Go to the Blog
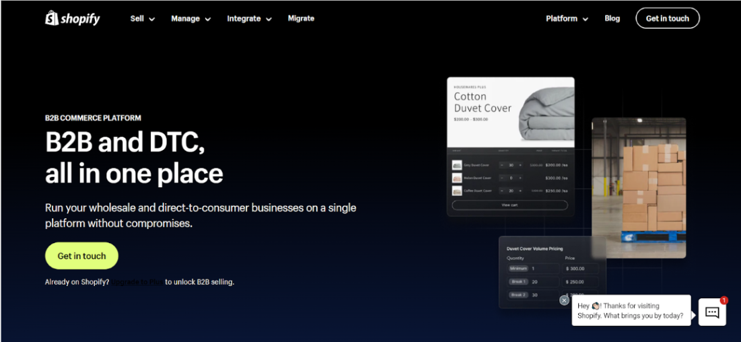 click(x=612, y=18)
